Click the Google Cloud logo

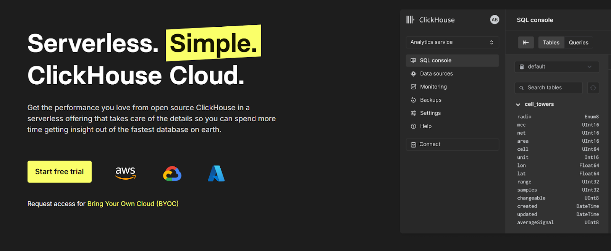click(x=172, y=174)
